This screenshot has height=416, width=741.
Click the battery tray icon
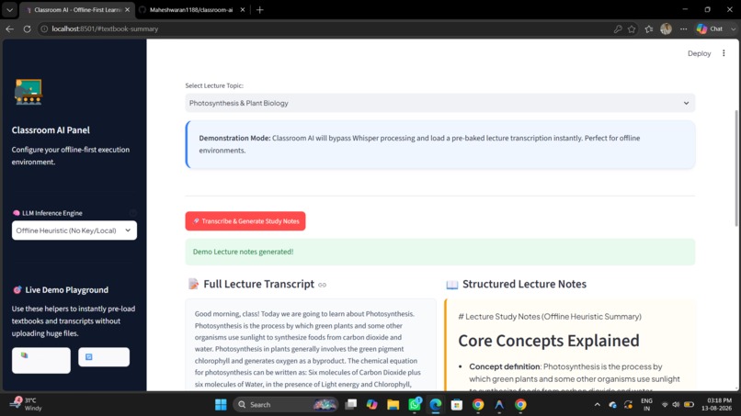coord(689,405)
